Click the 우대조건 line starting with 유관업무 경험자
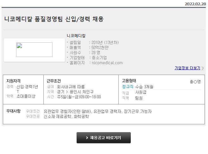Image resolution: width=208 pixels, height=154 pixels. (x=98, y=111)
